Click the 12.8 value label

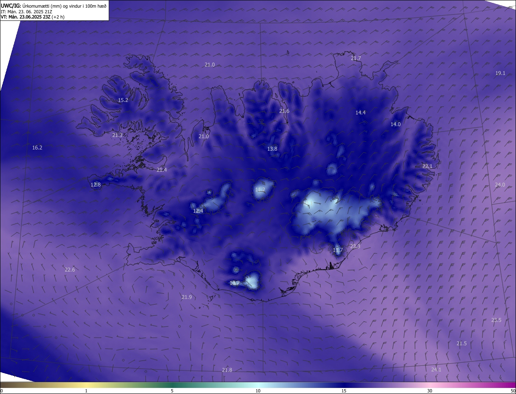(x=96, y=185)
